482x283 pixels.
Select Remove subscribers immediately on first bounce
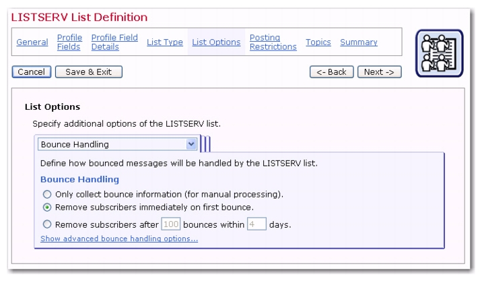coord(47,208)
